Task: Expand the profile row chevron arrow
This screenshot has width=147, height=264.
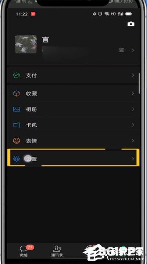Action: coord(133,50)
